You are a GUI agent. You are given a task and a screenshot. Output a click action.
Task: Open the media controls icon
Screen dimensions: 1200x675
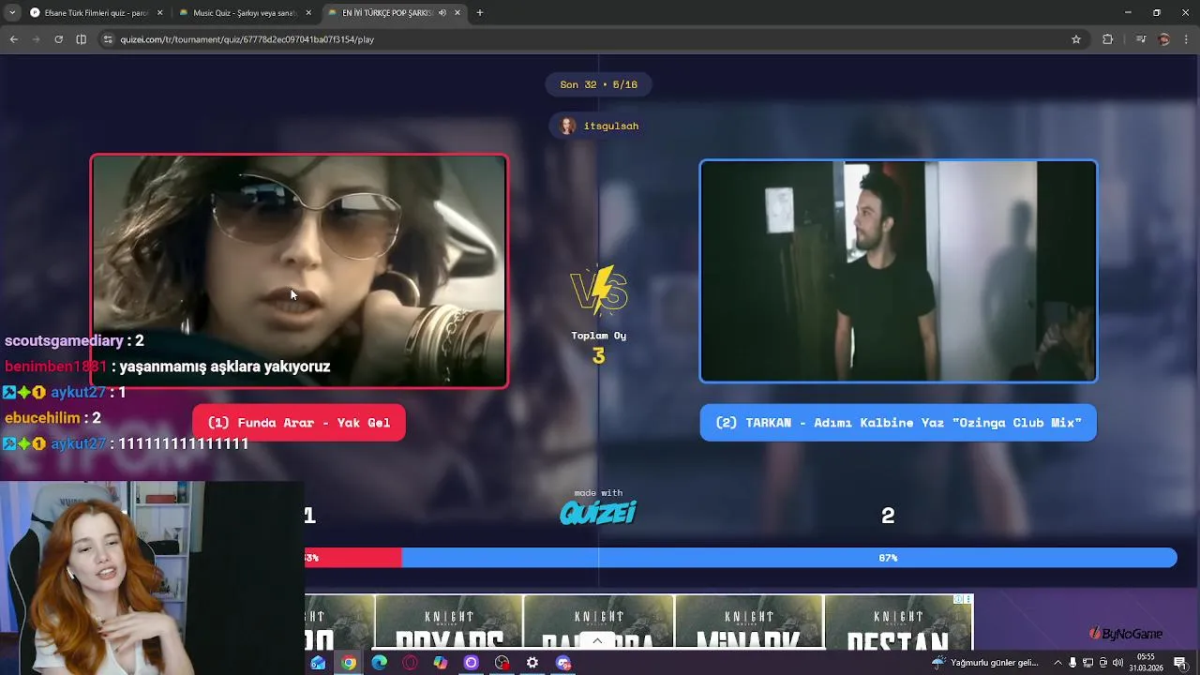tap(1140, 39)
